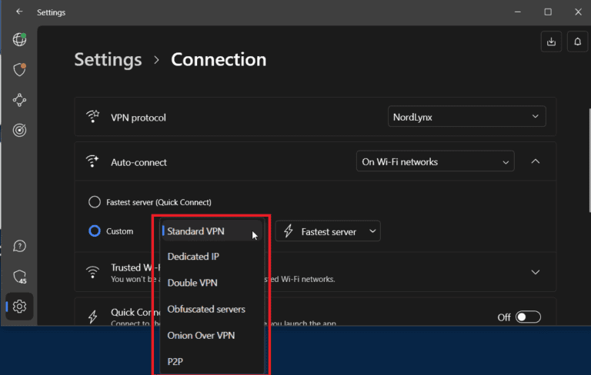Open the Meshnet icon in sidebar

coord(19,100)
